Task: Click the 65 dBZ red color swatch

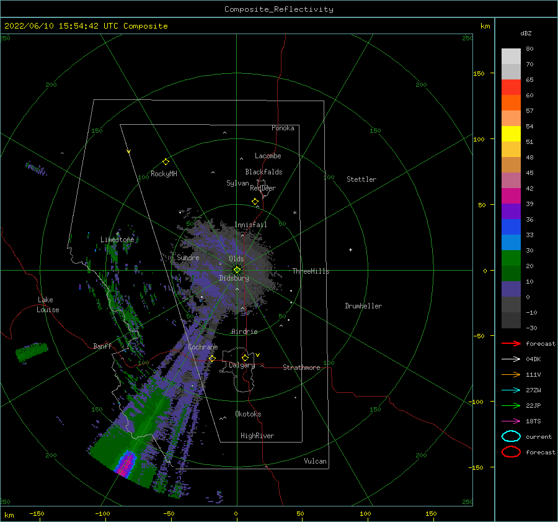Action: pyautogui.click(x=511, y=88)
